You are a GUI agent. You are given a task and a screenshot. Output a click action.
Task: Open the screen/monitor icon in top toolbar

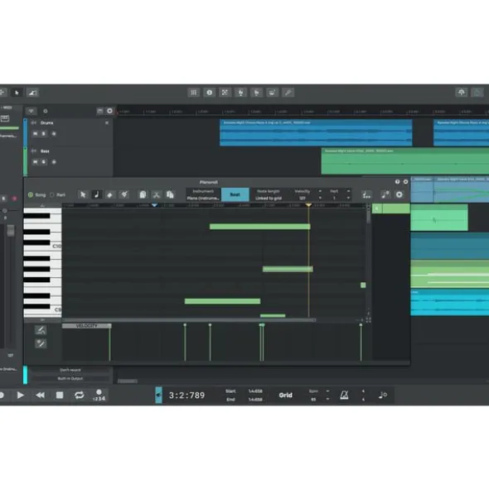(272, 93)
